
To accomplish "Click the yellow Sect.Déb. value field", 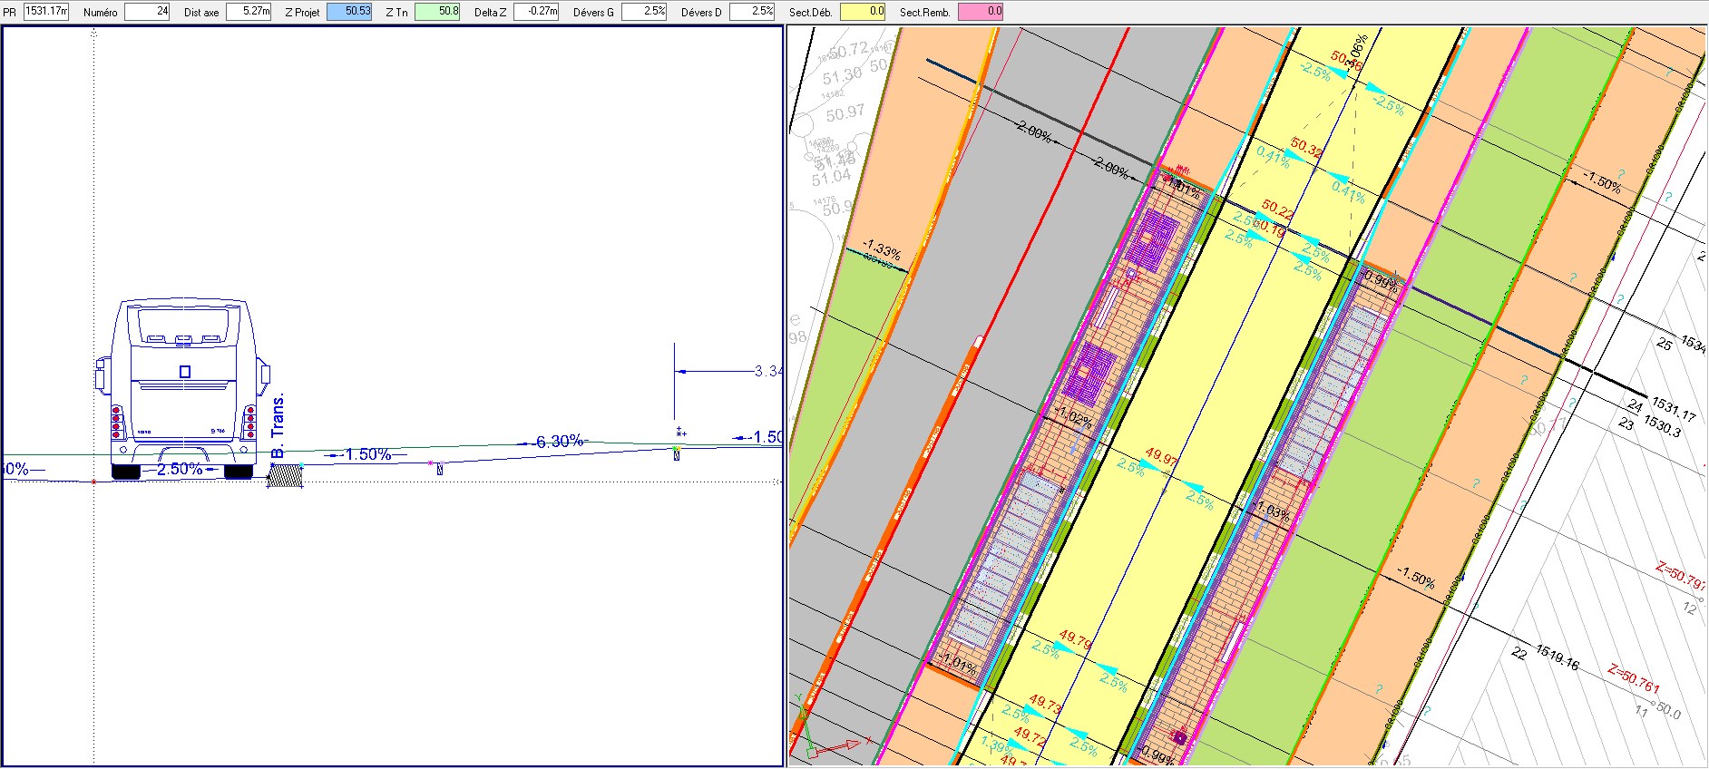I will pos(863,12).
